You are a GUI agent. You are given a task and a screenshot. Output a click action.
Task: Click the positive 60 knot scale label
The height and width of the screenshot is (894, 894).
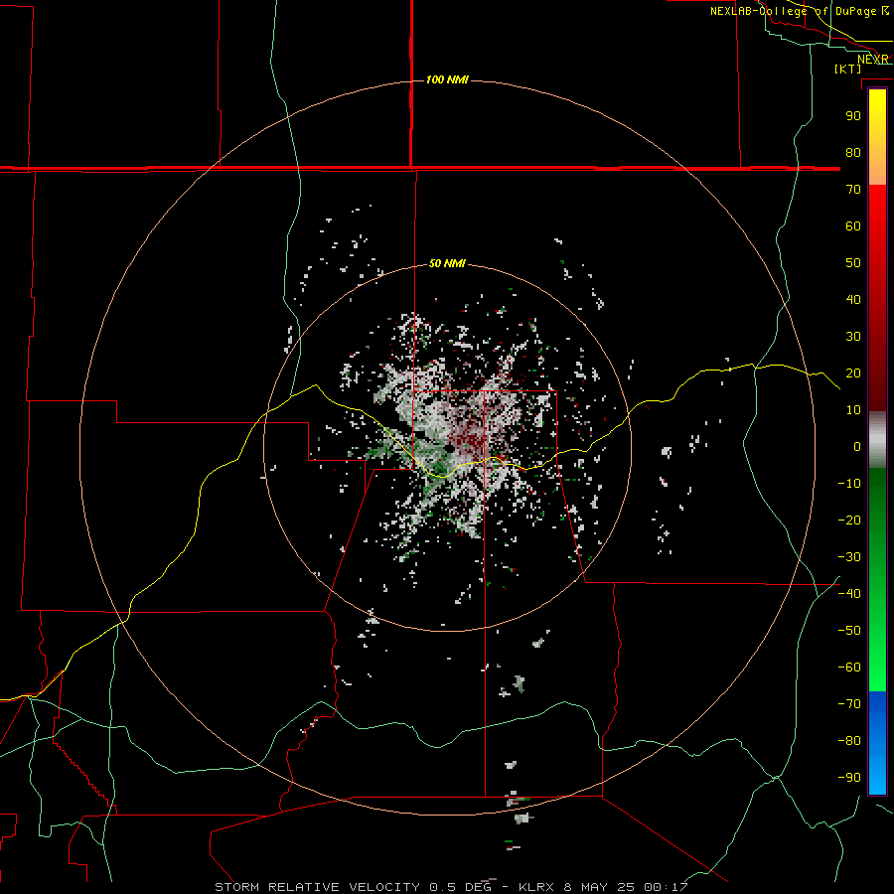[x=853, y=225]
